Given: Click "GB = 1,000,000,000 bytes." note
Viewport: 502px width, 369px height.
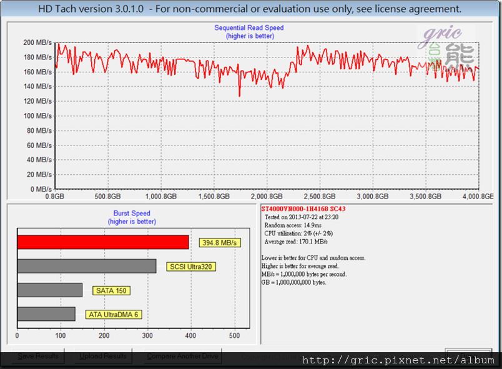Looking at the screenshot, I should (294, 282).
